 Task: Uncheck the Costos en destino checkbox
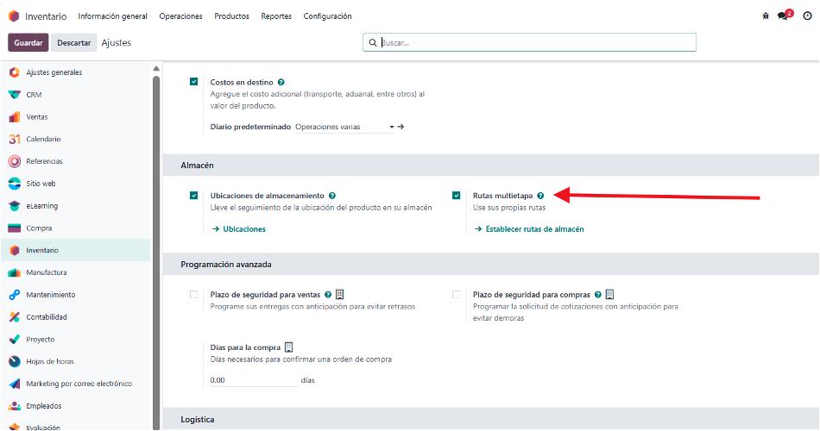[194, 82]
